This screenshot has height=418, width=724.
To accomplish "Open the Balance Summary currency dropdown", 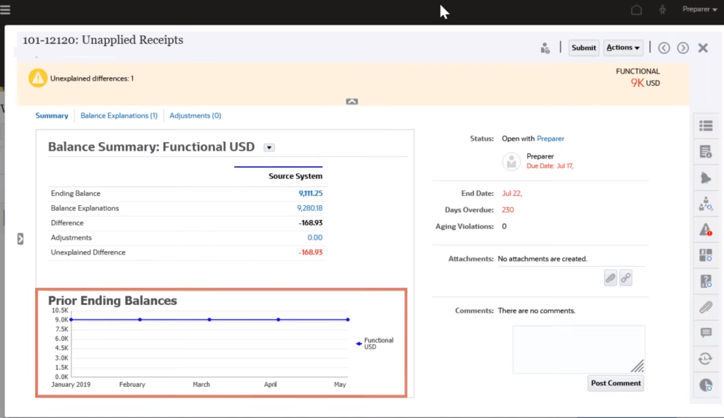I will point(269,147).
